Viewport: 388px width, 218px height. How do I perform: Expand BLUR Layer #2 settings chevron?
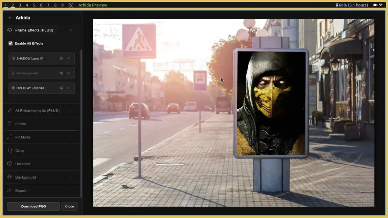[x=69, y=73]
